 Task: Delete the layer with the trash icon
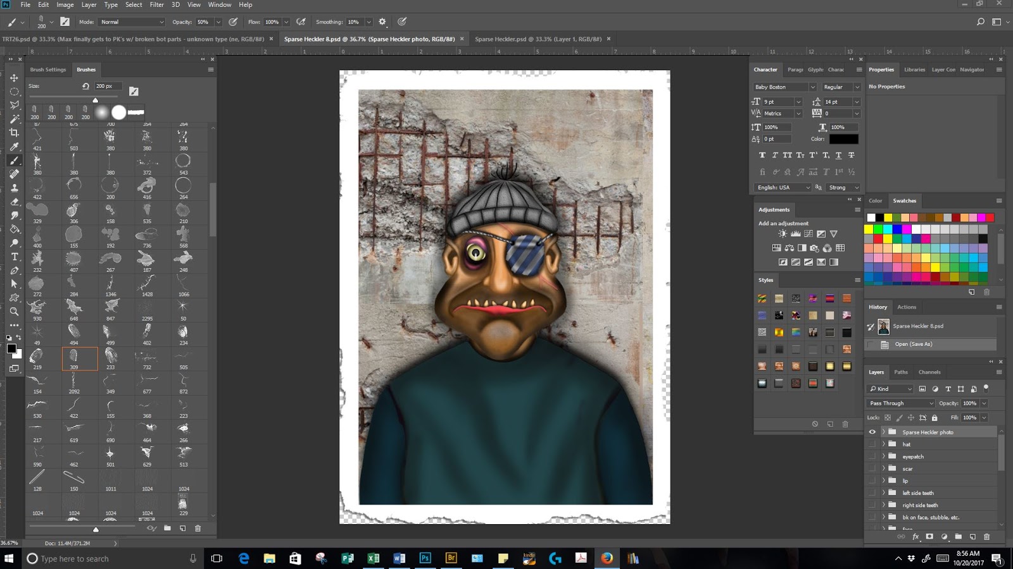click(x=986, y=537)
